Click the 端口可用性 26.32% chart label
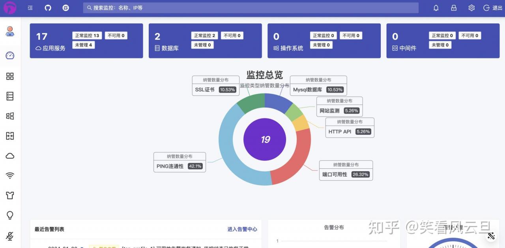Image resolution: width=505 pixels, height=248 pixels. (346, 170)
